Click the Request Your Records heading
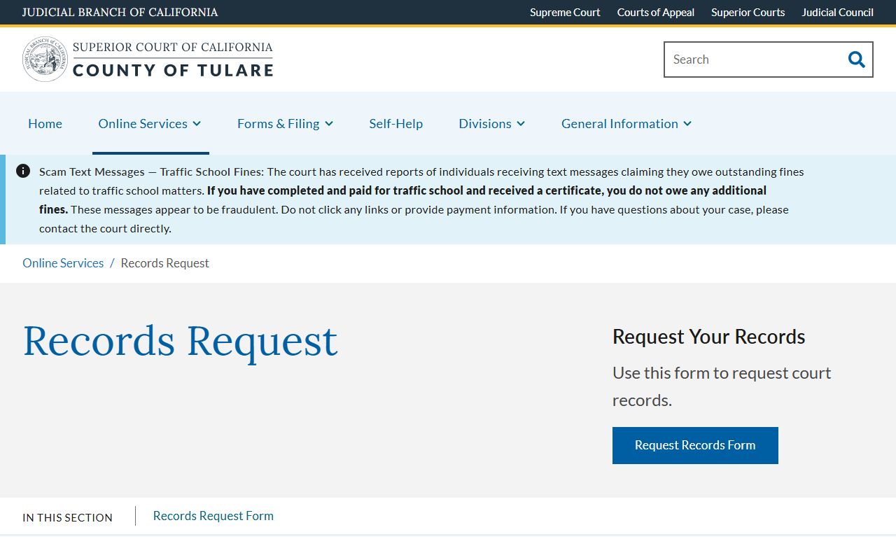This screenshot has height=560, width=896. 709,337
